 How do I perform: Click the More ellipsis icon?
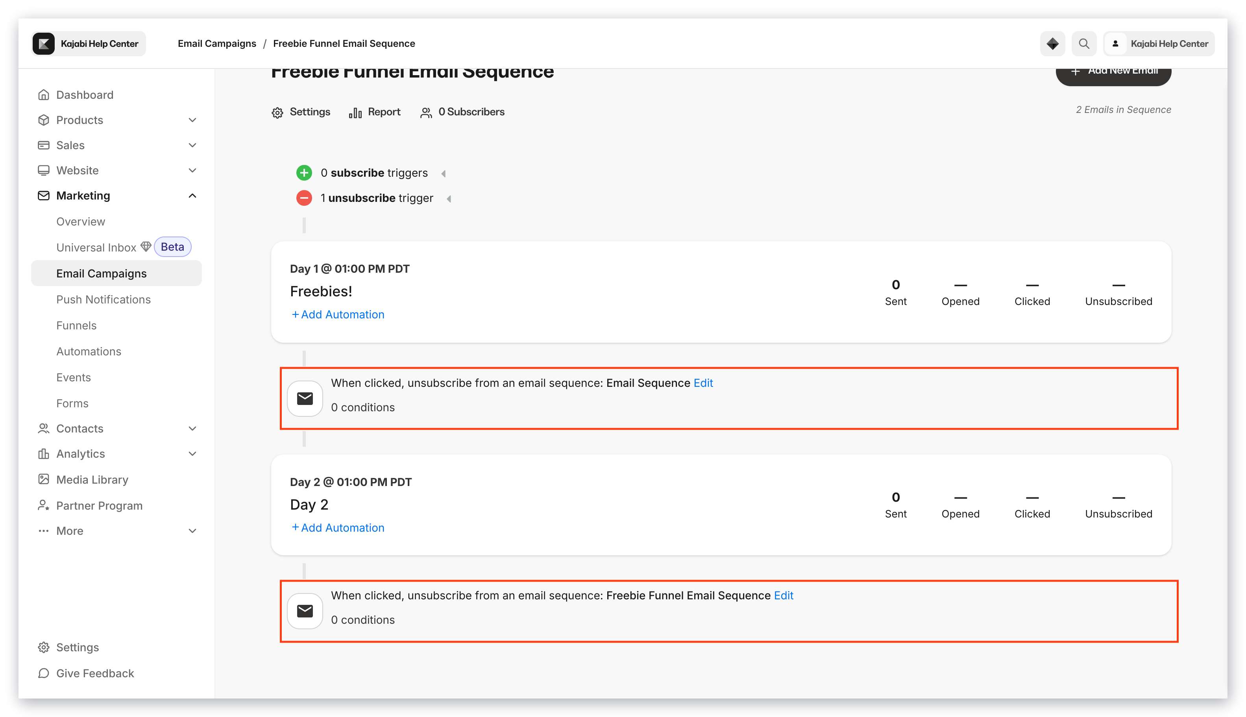point(43,531)
